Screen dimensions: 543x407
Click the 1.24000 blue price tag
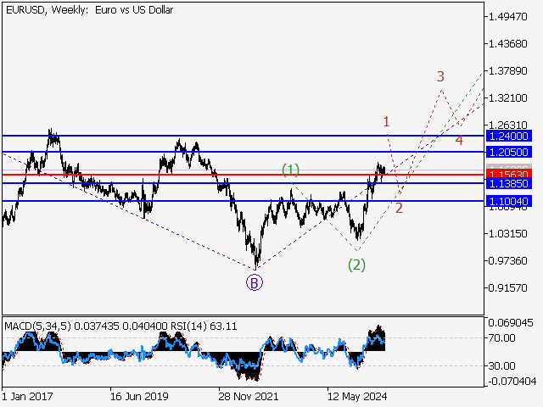click(509, 136)
